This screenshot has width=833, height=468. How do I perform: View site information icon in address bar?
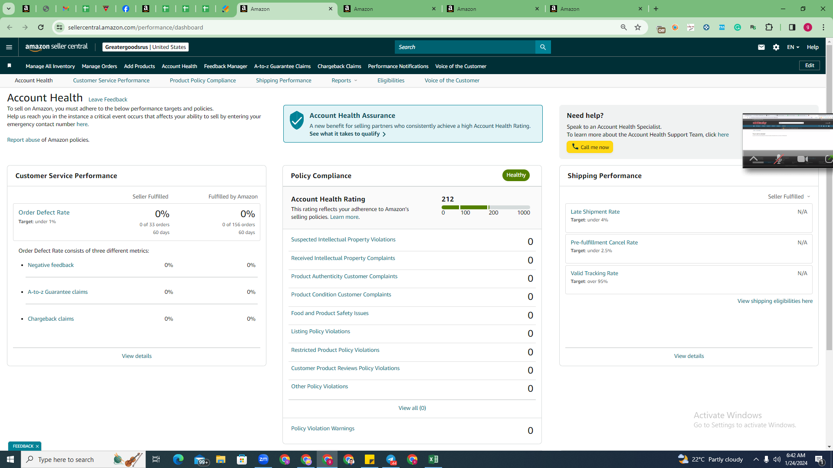tap(59, 27)
